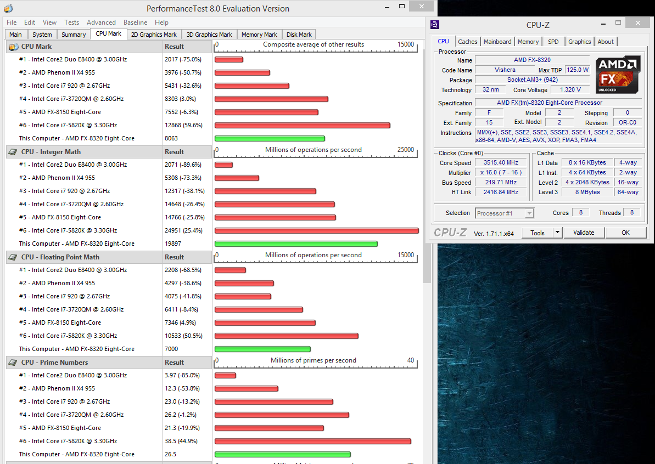Open the About tab in CPU-Z
Viewport: 655px width, 464px height.
coord(605,42)
